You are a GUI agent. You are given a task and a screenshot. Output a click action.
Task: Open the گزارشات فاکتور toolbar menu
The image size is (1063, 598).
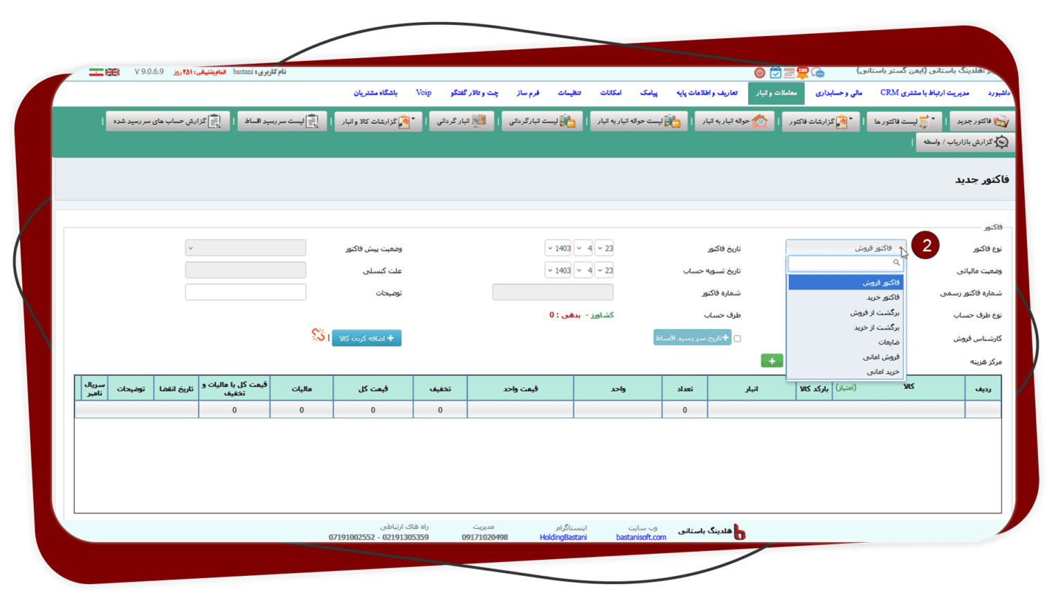pos(821,121)
